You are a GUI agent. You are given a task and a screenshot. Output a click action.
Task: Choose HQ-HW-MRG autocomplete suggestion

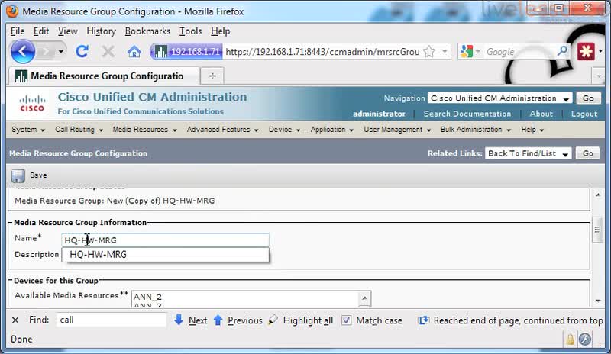coord(165,254)
